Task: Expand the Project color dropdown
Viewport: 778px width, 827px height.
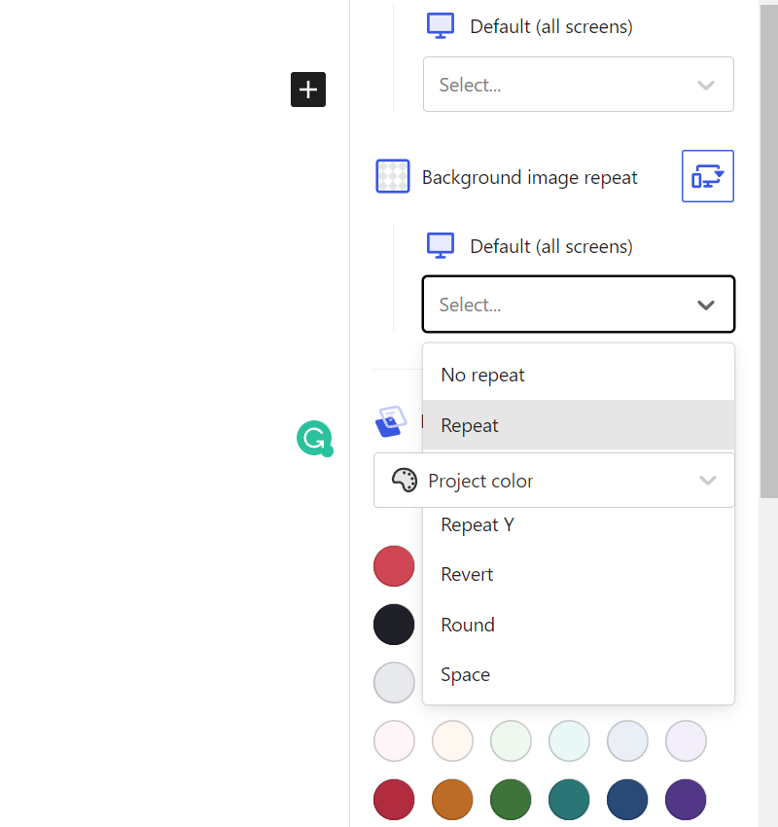Action: coord(708,480)
